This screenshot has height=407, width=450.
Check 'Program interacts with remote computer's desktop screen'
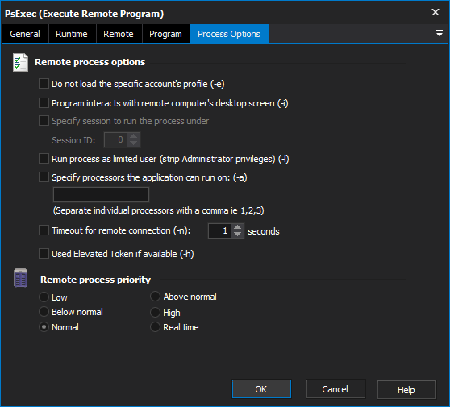coord(44,103)
